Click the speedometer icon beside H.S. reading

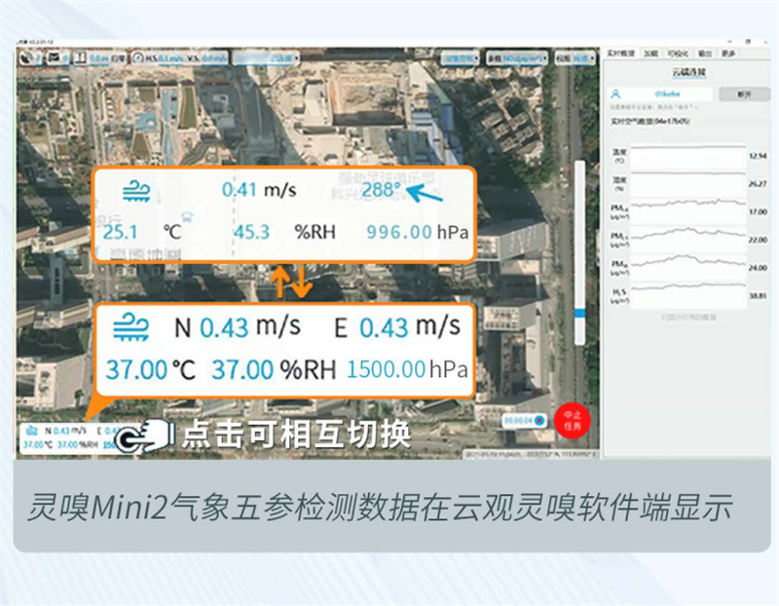pyautogui.click(x=138, y=58)
